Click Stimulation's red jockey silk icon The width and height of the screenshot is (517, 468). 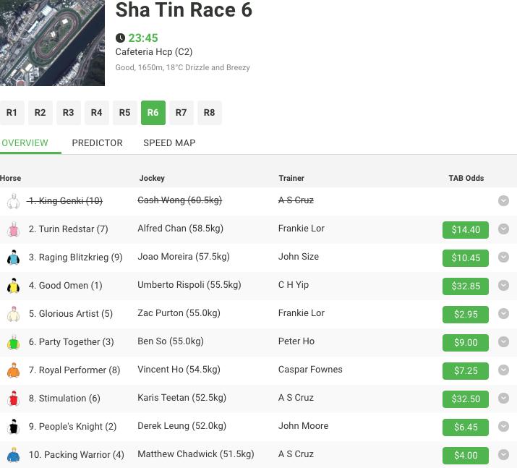tap(12, 399)
